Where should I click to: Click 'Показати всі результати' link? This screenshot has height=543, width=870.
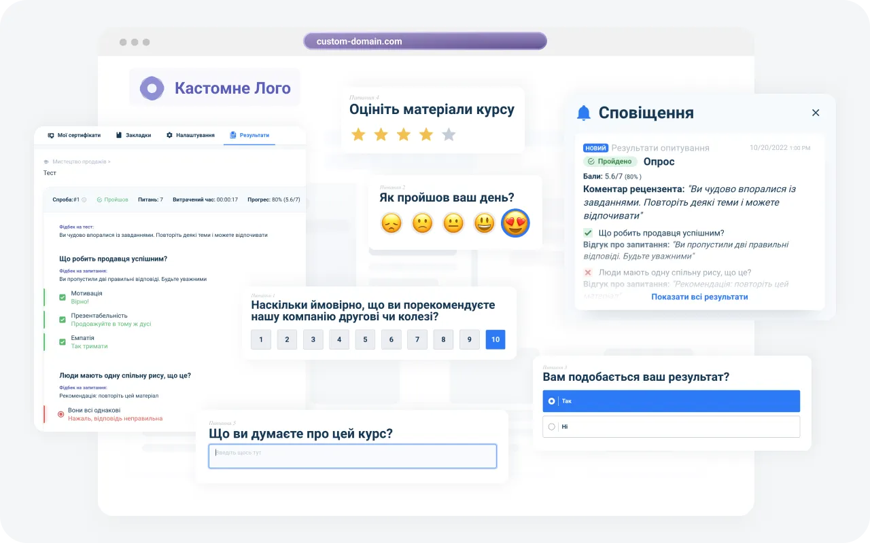tap(699, 297)
